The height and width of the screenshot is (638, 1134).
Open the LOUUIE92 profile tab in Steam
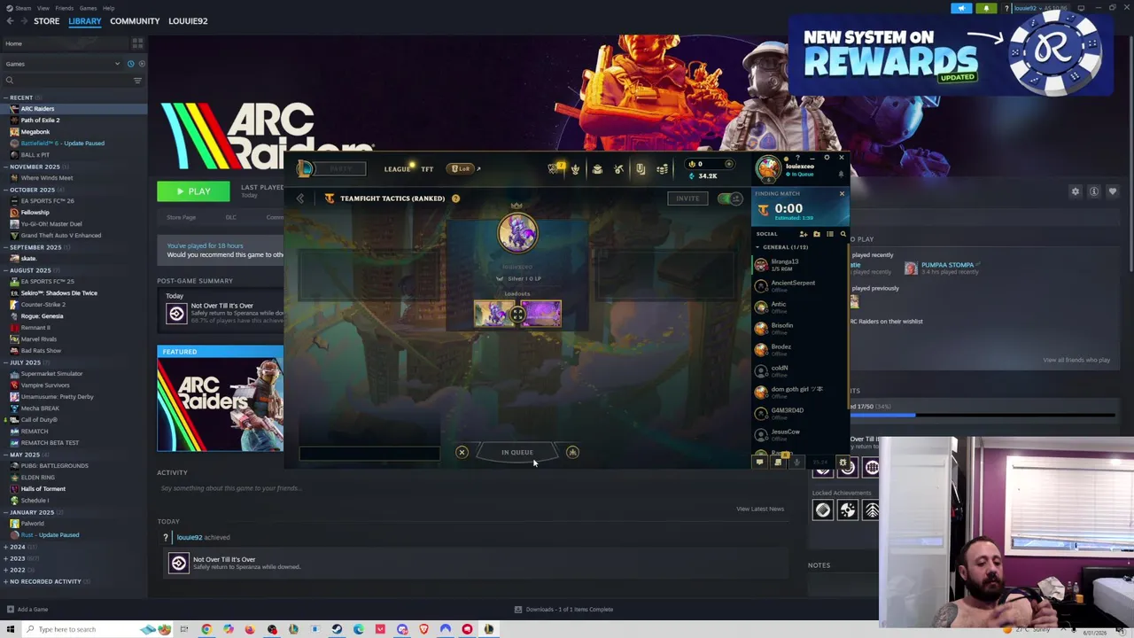tap(188, 20)
